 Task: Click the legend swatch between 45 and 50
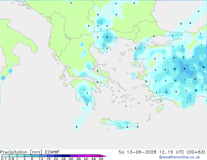pyautogui.click(x=96, y=156)
